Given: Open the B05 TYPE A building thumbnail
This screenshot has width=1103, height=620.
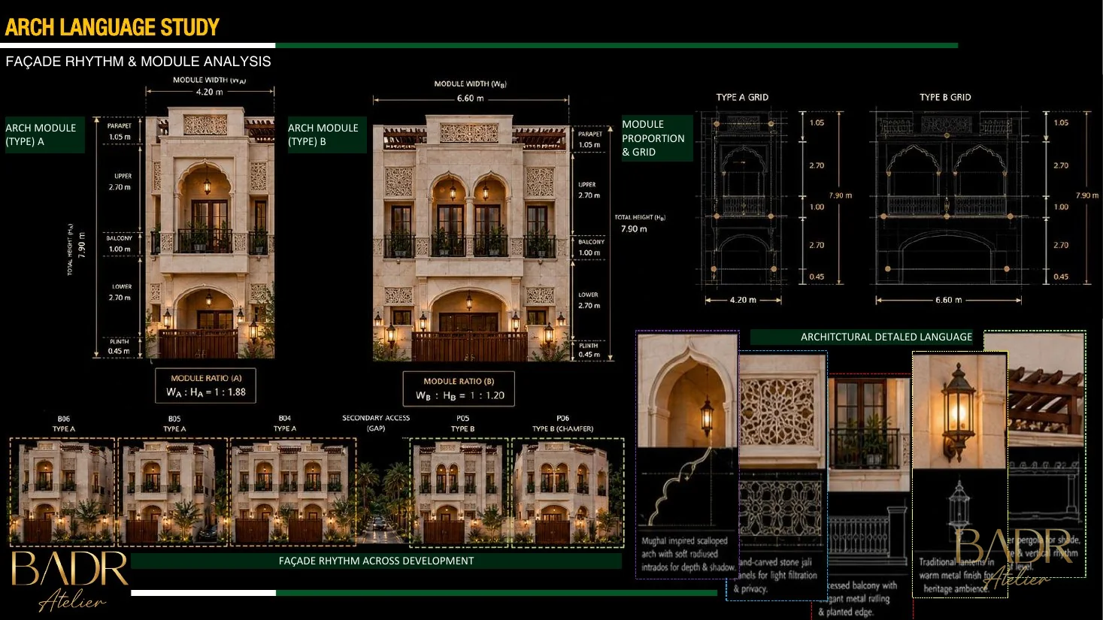Looking at the screenshot, I should point(173,492).
